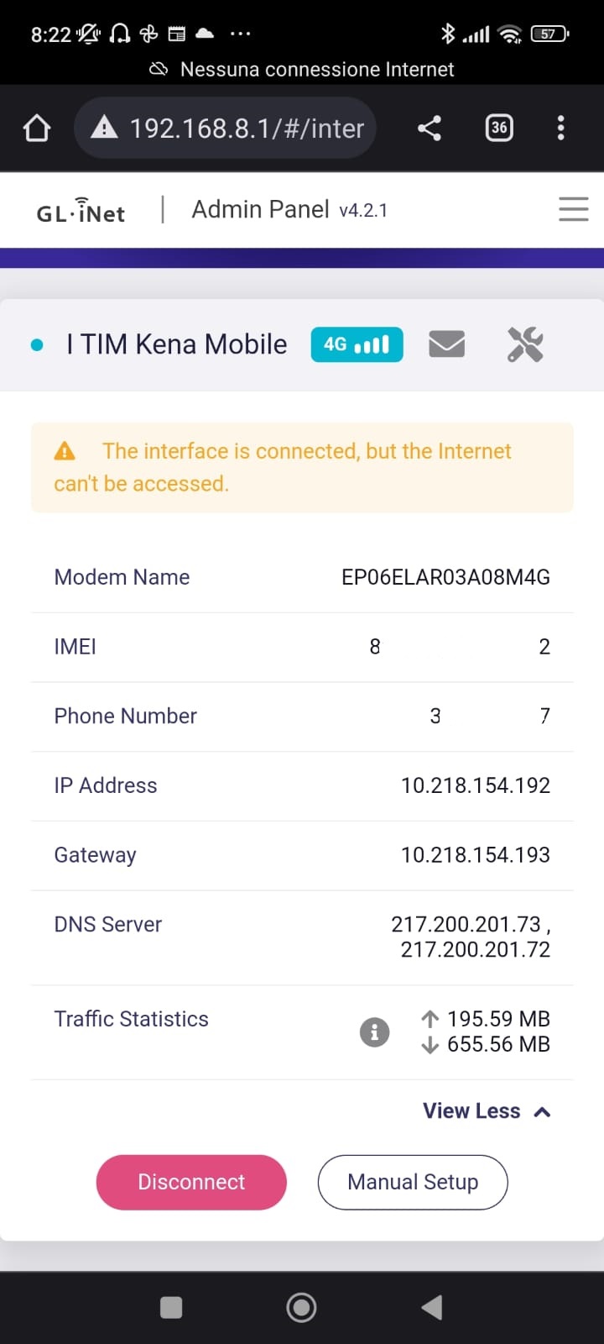Open the hamburger navigation menu
Viewport: 604px width, 1344px height.
(573, 209)
